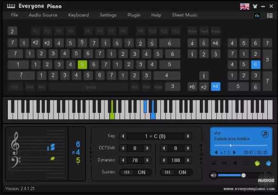
Task: Click the Version 2.4.1.21 text
Action: (x=20, y=189)
